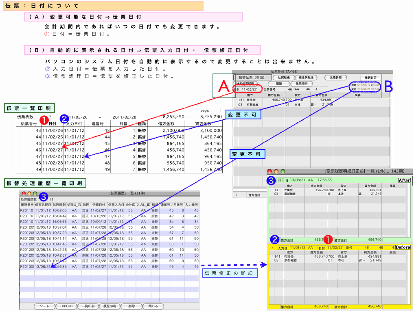The width and height of the screenshot is (414, 311).
Task: Click the 履歴印刷 history print button
Action: [x=110, y=306]
